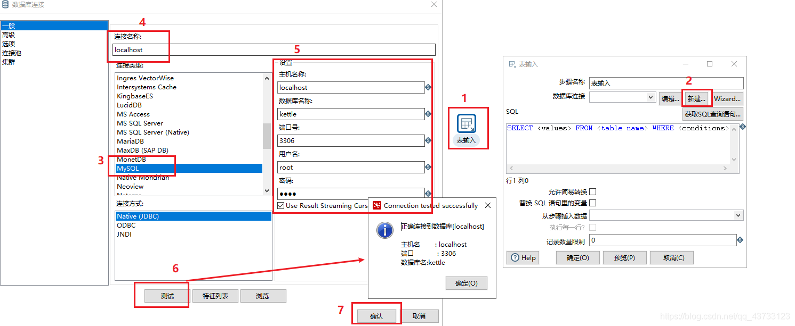Click the 浏览 button

[263, 296]
